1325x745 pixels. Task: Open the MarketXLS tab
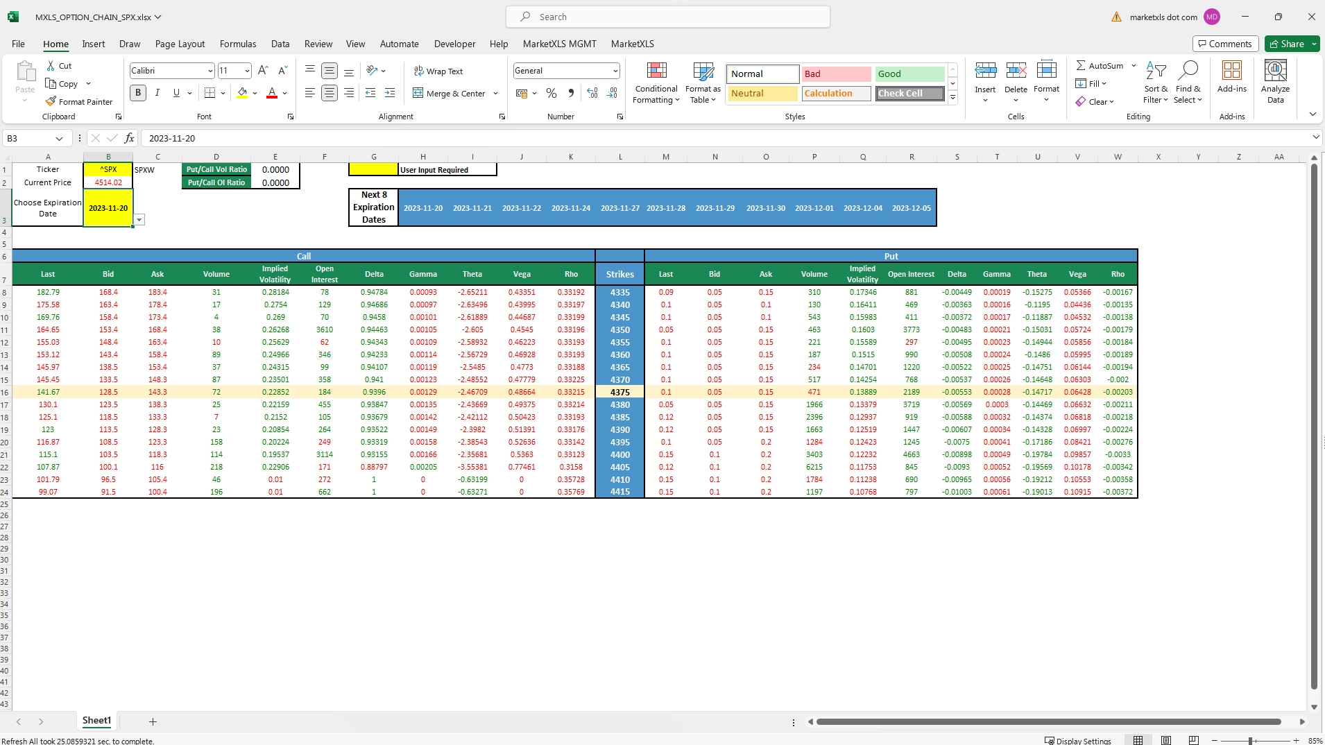point(633,44)
